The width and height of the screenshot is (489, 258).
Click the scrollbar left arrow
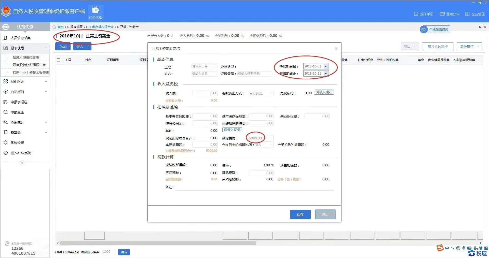point(58,243)
